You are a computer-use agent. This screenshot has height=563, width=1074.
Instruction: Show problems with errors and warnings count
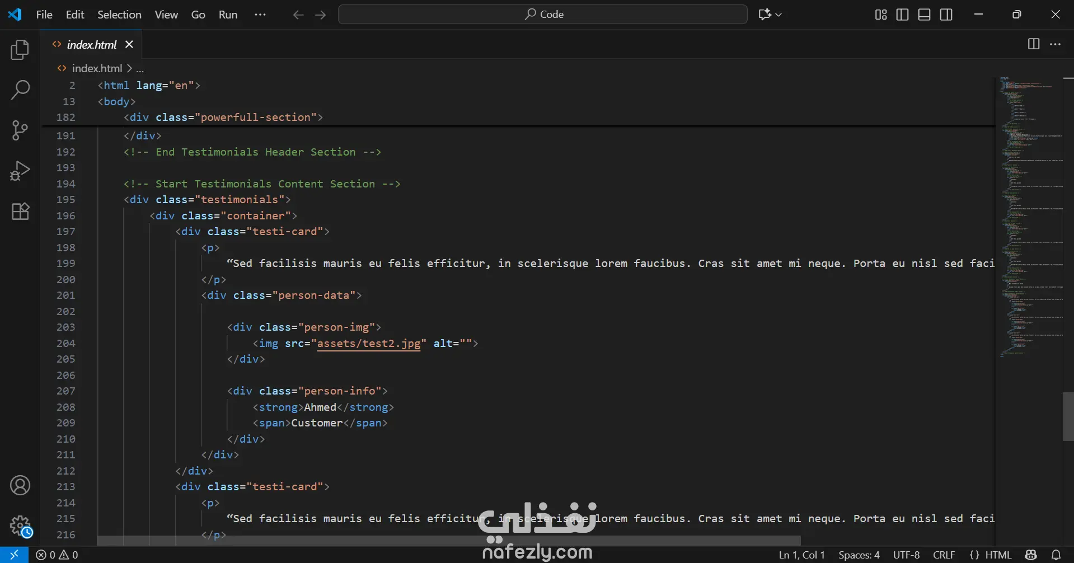[x=57, y=555]
